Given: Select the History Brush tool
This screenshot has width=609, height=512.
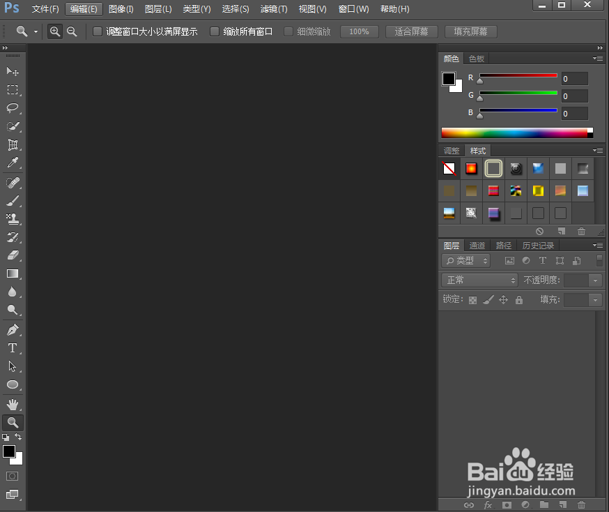Looking at the screenshot, I should (x=13, y=237).
